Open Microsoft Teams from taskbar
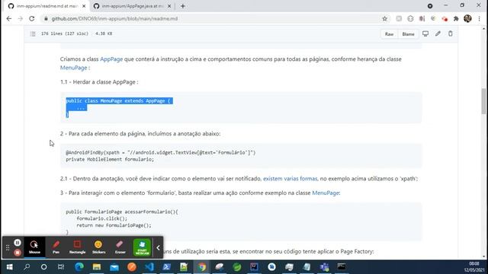 coord(324,267)
